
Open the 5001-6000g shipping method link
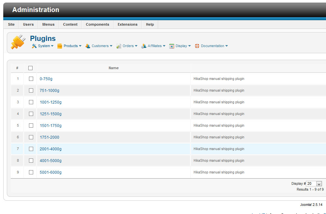(x=50, y=172)
